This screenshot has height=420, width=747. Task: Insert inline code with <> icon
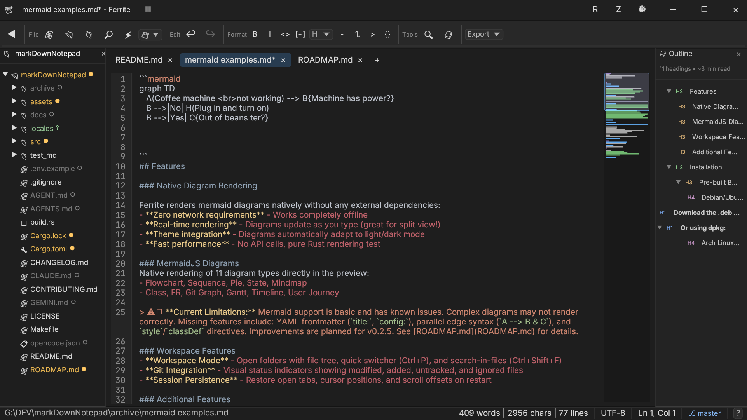(285, 34)
